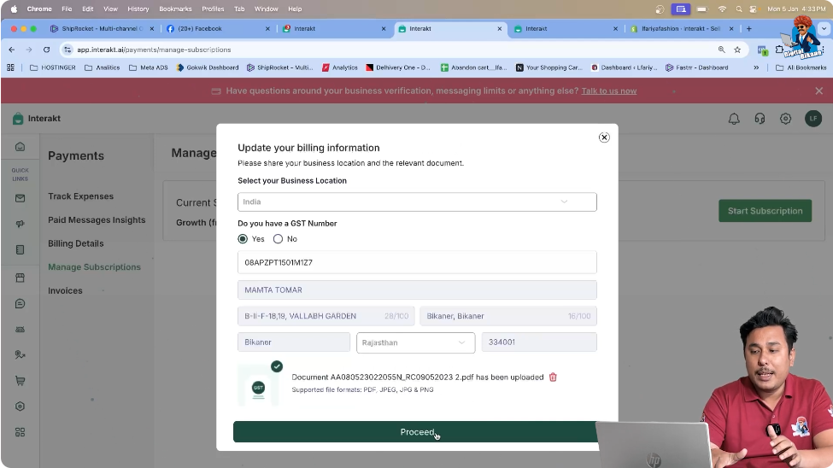833x468 pixels.
Task: Open the grid apps icon in sidebar
Action: (x=21, y=432)
